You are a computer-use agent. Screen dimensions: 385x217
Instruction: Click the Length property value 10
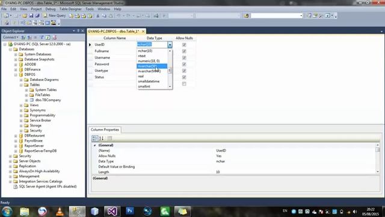218,172
